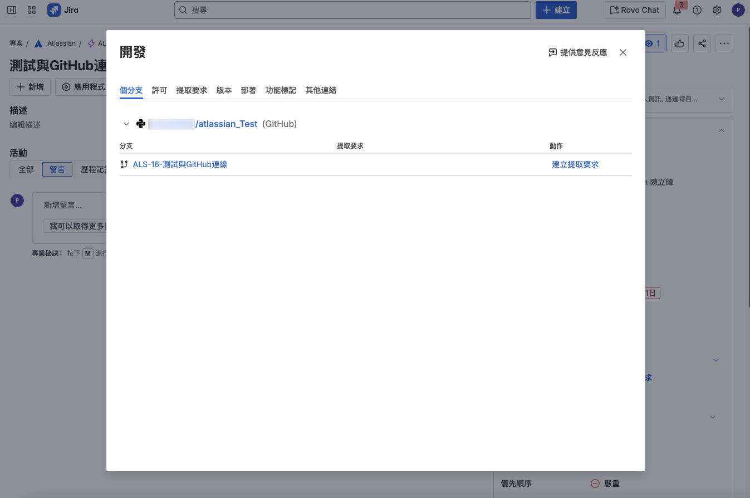Screen dimensions: 750x498
Task: Click the share icon button
Action: pyautogui.click(x=702, y=43)
